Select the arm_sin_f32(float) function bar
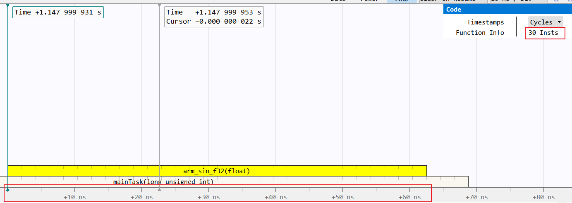572x203 pixels. click(217, 171)
